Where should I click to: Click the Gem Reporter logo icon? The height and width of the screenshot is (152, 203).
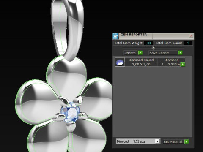click(115, 36)
